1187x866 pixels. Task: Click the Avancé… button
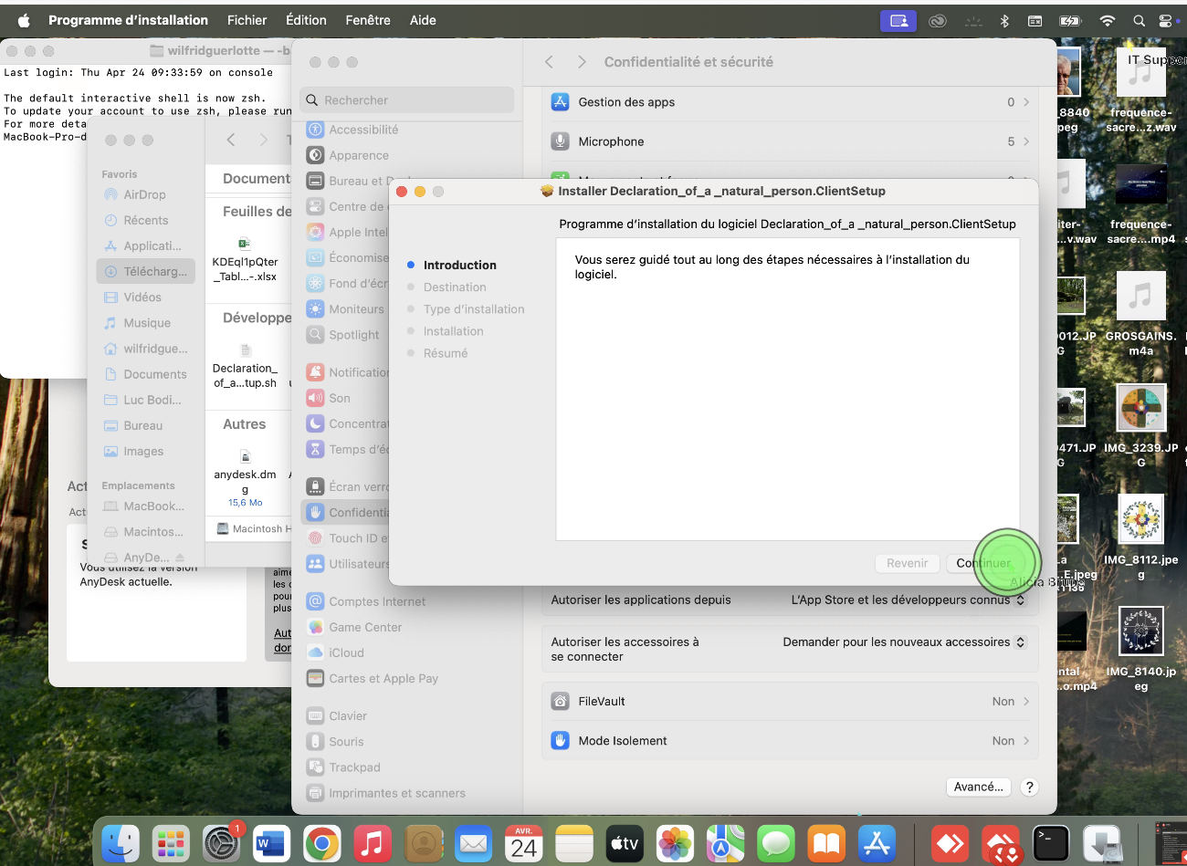[x=978, y=787]
